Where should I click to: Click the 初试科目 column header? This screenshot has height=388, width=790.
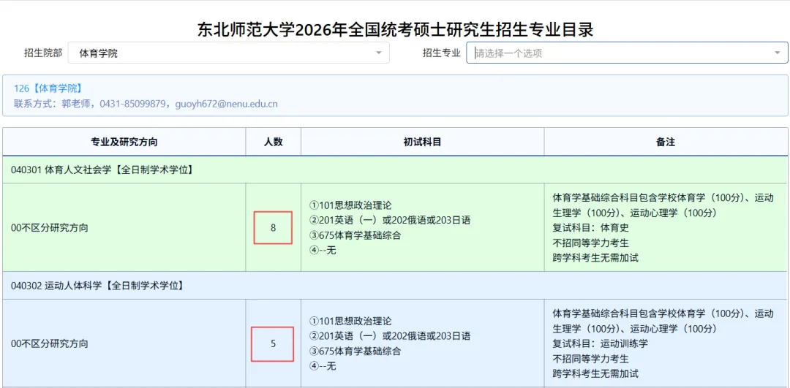422,142
